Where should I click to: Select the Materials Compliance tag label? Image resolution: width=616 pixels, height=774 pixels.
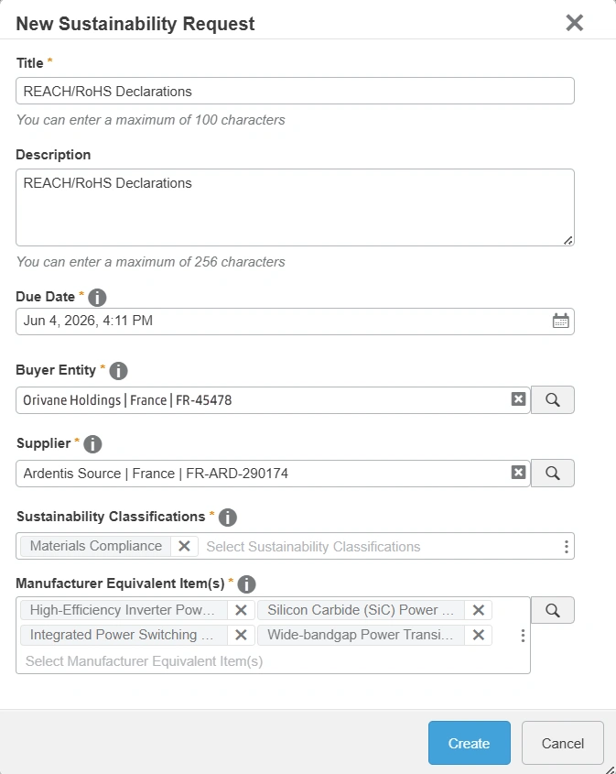pyautogui.click(x=96, y=546)
